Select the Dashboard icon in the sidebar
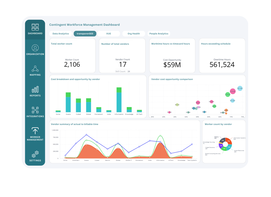The height and width of the screenshot is (197, 271). pyautogui.click(x=35, y=27)
